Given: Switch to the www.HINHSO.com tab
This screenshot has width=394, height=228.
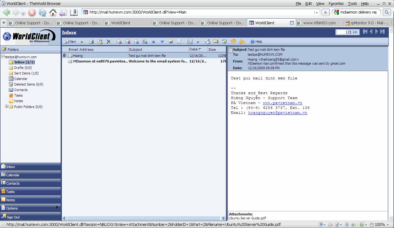Looking at the screenshot, I should click(319, 23).
